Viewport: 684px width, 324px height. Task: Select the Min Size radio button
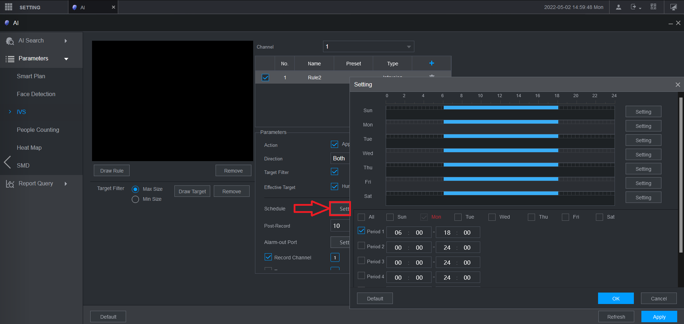pyautogui.click(x=135, y=199)
